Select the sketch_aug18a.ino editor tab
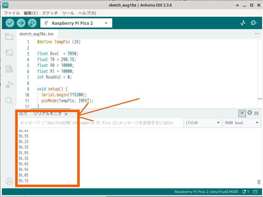Viewport: 263px width, 197px height. 36,34
